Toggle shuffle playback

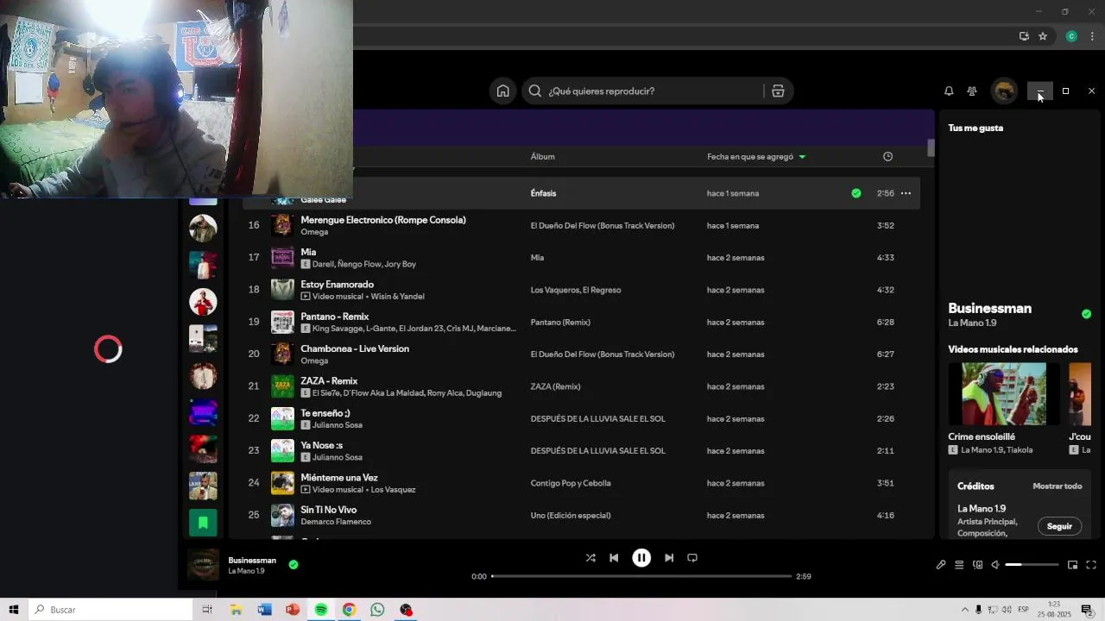tap(590, 558)
